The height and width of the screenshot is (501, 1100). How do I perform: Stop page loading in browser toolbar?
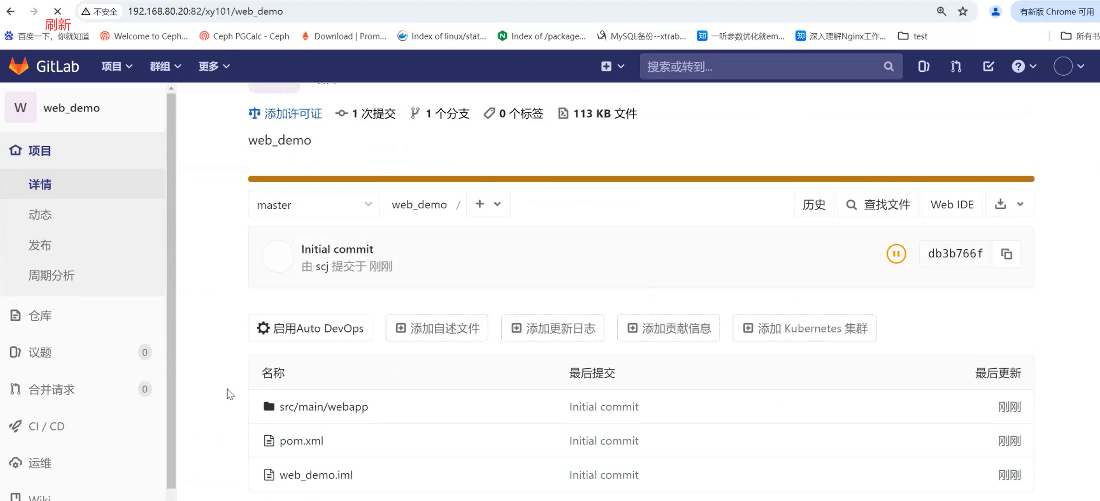(58, 12)
